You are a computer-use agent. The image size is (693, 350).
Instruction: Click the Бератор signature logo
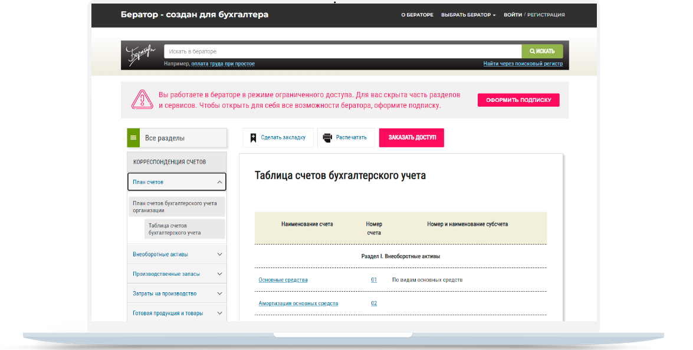pyautogui.click(x=140, y=55)
